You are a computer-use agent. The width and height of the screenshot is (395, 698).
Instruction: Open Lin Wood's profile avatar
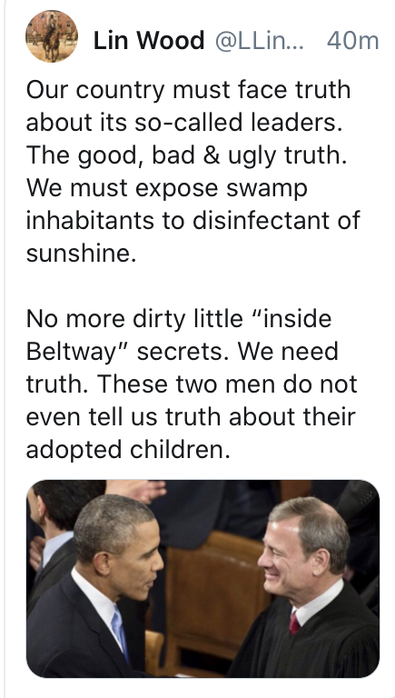tap(52, 36)
